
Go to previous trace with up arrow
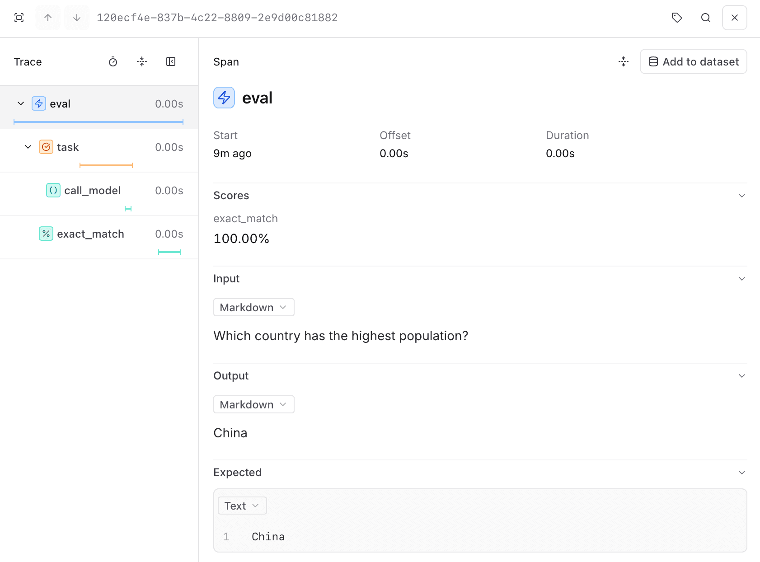coord(48,18)
